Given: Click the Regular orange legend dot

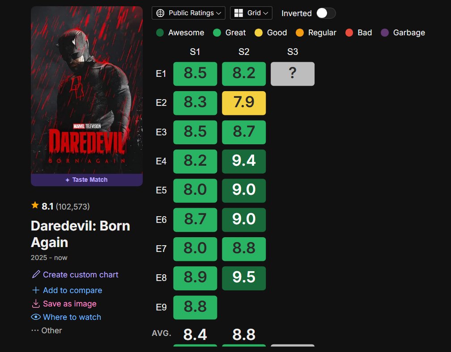Looking at the screenshot, I should tap(300, 33).
